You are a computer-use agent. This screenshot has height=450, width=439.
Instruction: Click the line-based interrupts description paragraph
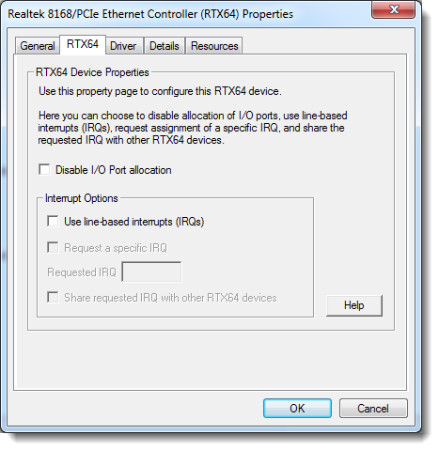193,128
